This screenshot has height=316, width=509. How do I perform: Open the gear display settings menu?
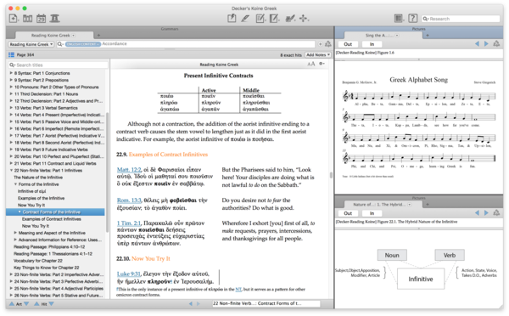(322, 64)
